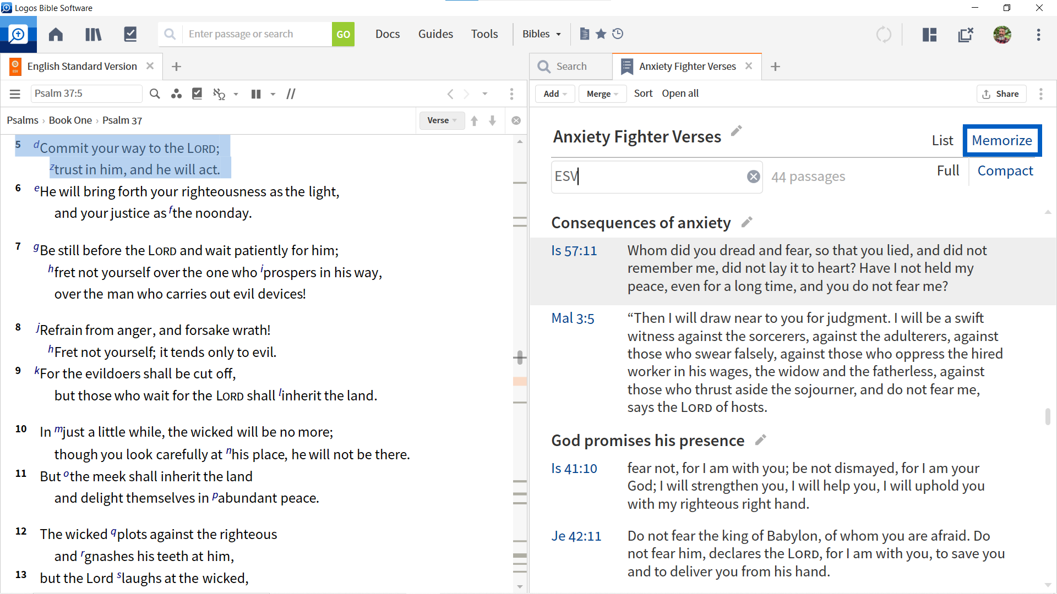Add a new tab beside ESV tab
1057x594 pixels.
[x=176, y=67]
